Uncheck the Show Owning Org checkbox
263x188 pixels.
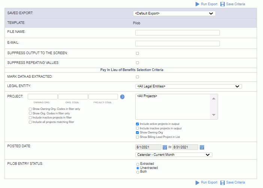[x=137, y=133]
